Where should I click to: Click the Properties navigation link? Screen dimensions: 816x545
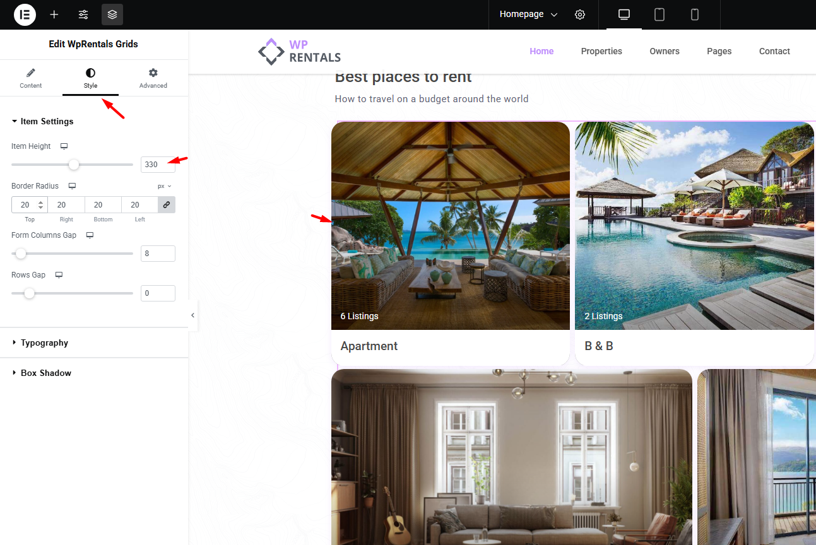pyautogui.click(x=601, y=52)
